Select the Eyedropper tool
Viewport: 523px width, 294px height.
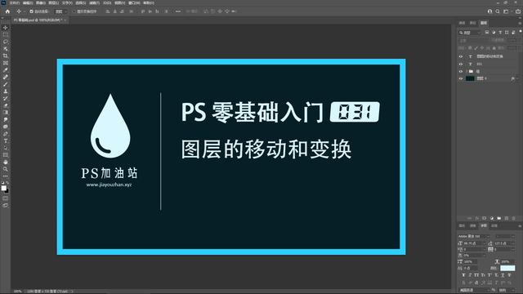click(6, 70)
